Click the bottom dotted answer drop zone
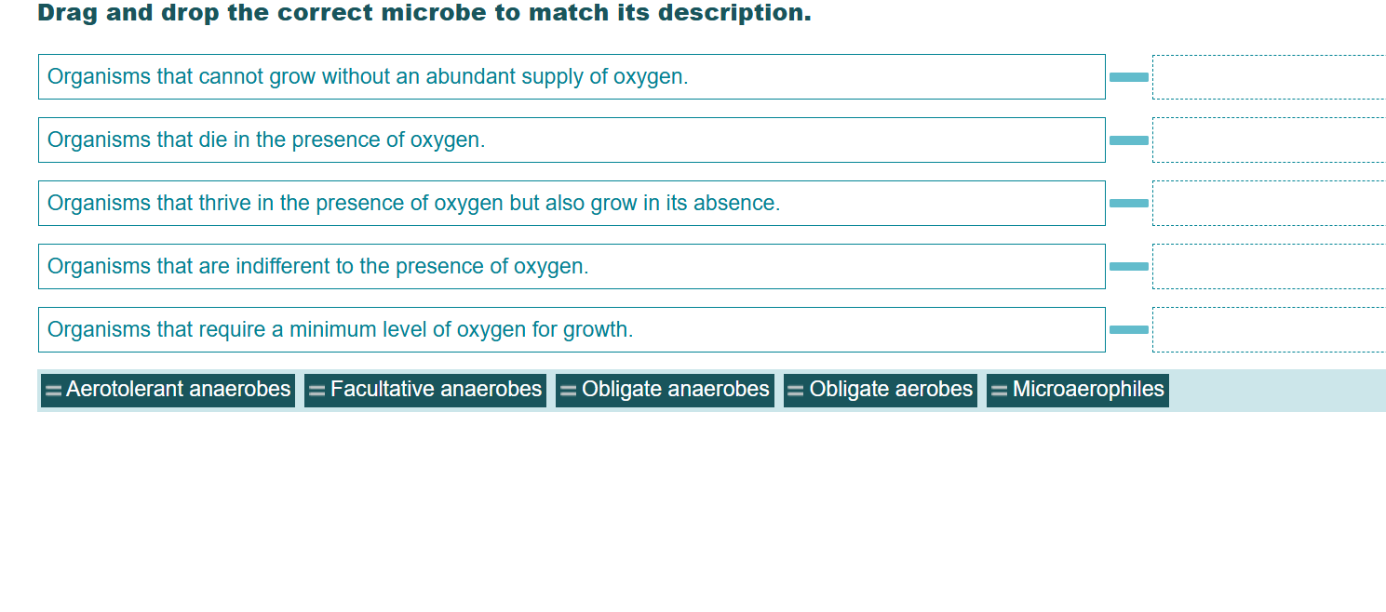1386x612 pixels. coord(1269,329)
